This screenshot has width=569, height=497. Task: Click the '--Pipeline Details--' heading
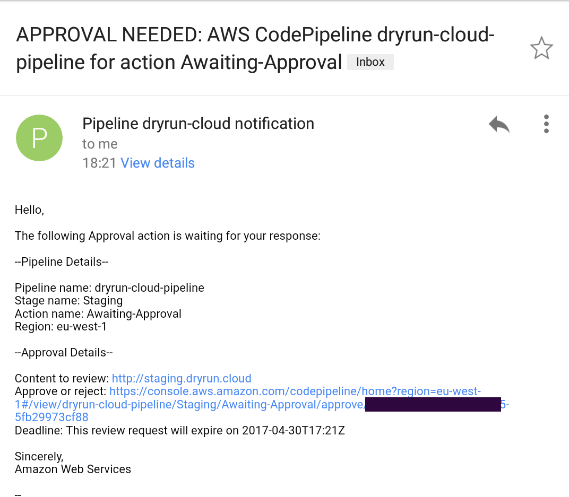pyautogui.click(x=62, y=261)
